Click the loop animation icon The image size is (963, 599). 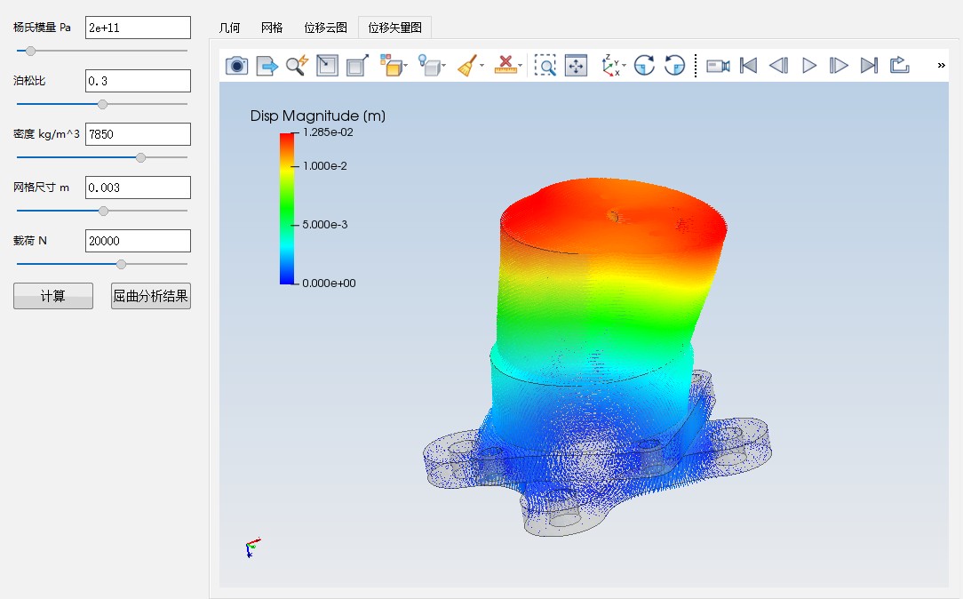click(899, 65)
